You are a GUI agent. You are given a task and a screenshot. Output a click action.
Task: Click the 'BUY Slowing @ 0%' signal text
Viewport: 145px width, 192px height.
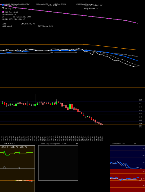(46, 26)
